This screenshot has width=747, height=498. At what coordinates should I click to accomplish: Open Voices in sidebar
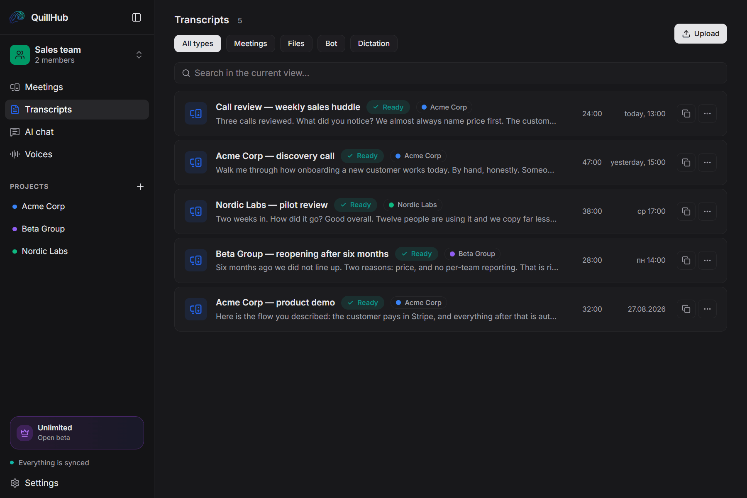[77, 154]
